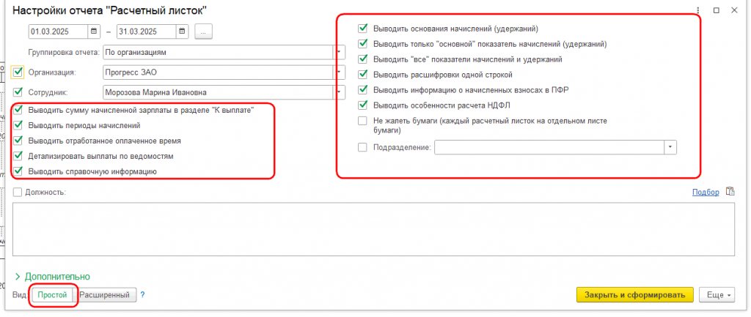Click the help question mark near Расширенный
This screenshot has width=751, height=317.
[x=142, y=295]
